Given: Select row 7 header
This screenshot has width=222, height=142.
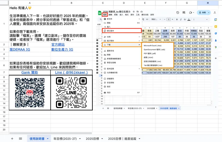Looking at the screenshot, I should (4, 72).
